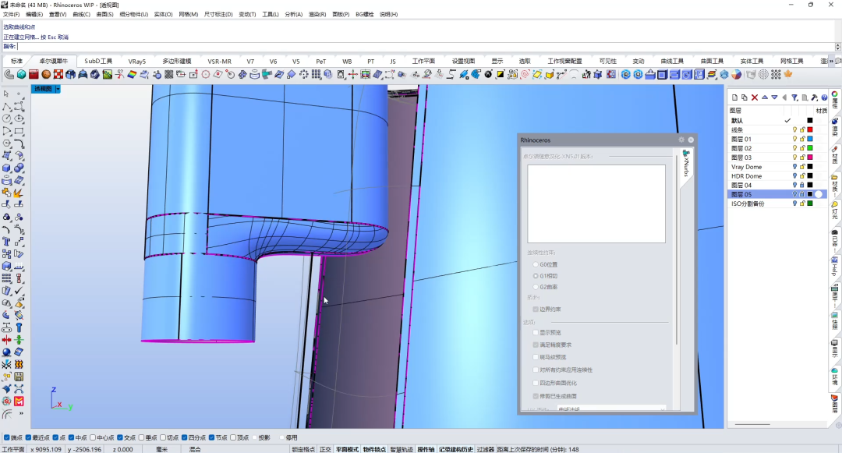Select the ISO分割备份 layer row
The image size is (842, 453).
pos(777,203)
